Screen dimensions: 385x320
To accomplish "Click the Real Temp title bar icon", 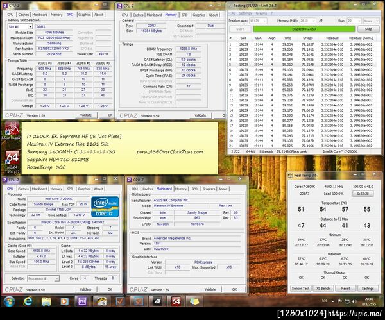I will pos(290,175).
